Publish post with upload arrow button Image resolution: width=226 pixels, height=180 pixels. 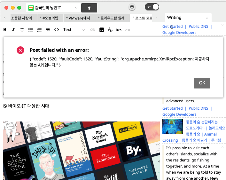point(89,8)
